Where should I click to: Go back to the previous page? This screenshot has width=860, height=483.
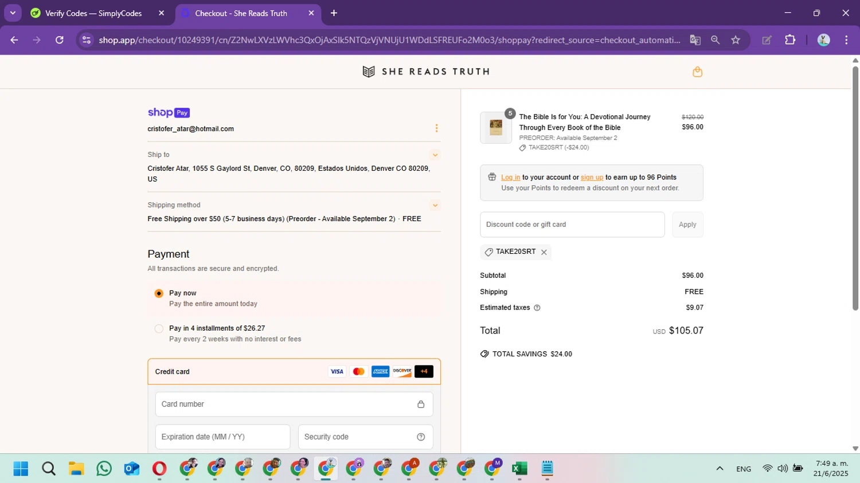[14, 40]
